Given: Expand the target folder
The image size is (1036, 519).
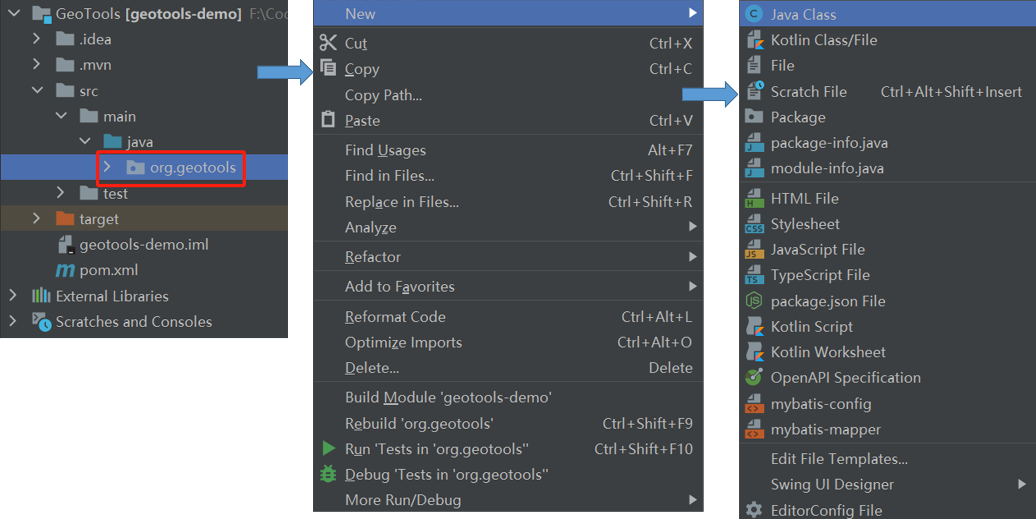Looking at the screenshot, I should coord(36,219).
